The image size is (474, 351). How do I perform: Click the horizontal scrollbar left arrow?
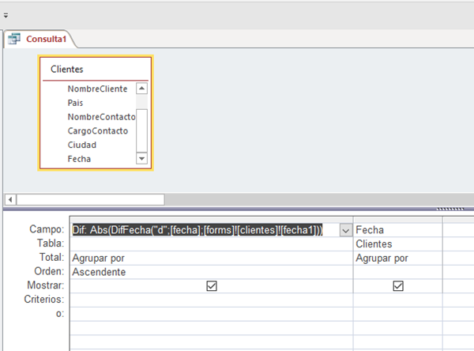10,199
